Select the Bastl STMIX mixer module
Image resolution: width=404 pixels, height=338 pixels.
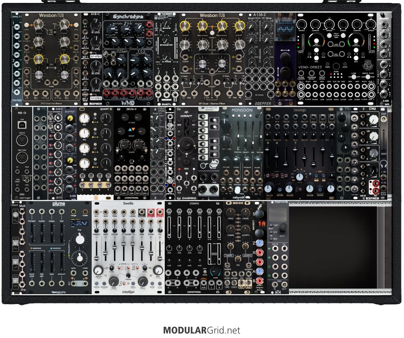tap(369, 153)
